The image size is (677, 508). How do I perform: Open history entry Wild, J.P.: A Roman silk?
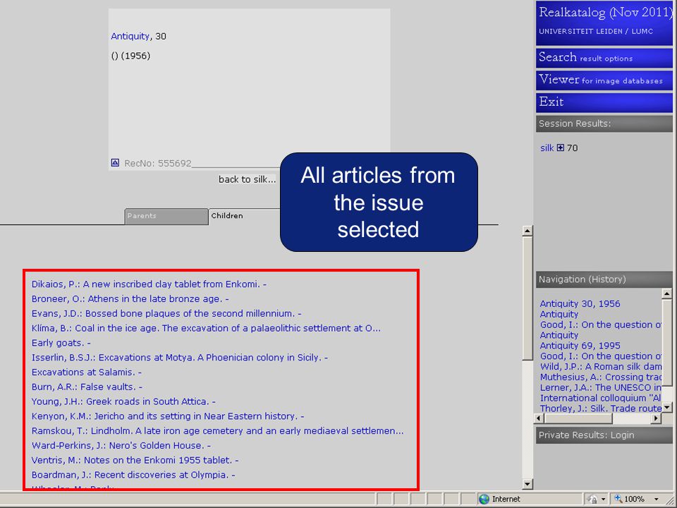click(601, 366)
